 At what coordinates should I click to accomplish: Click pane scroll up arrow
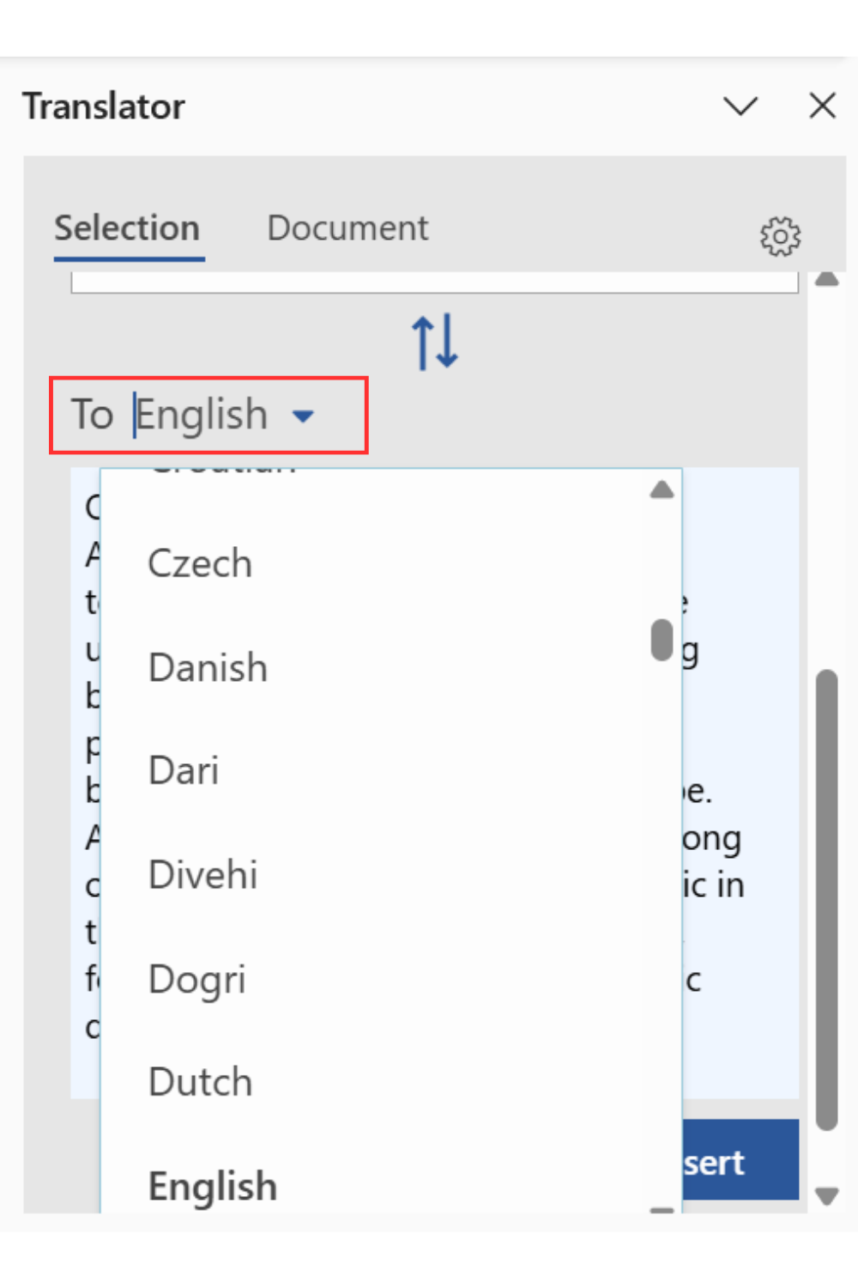(x=826, y=278)
